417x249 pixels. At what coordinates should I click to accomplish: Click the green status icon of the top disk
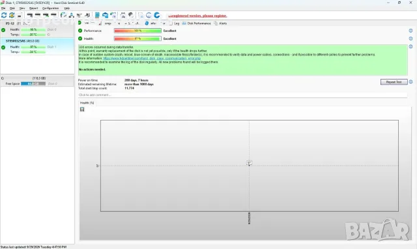click(x=3, y=30)
